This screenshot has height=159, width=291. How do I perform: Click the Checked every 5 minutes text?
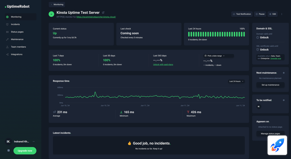[132, 38]
